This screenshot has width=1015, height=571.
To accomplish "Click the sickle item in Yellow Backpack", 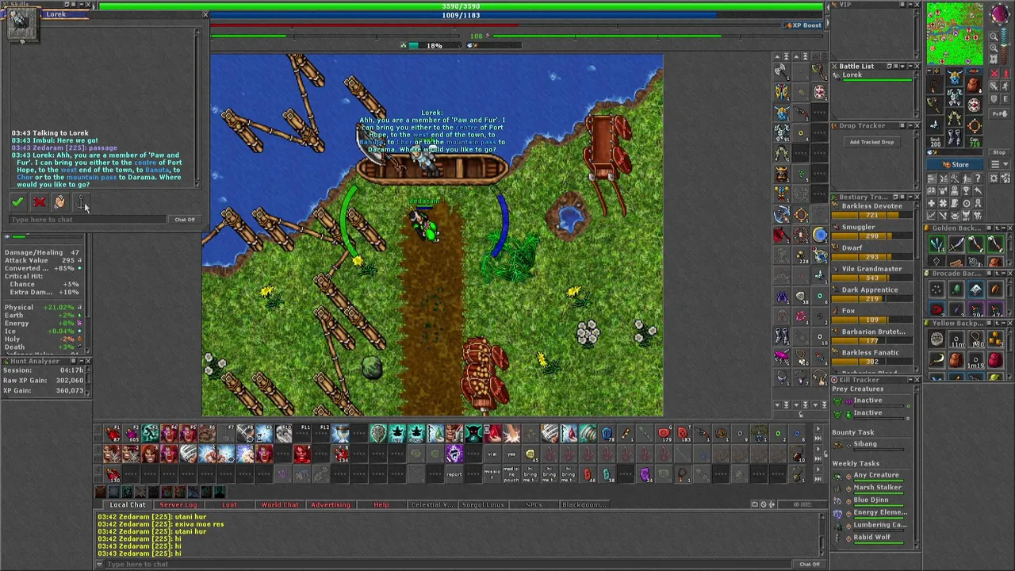I will [937, 359].
